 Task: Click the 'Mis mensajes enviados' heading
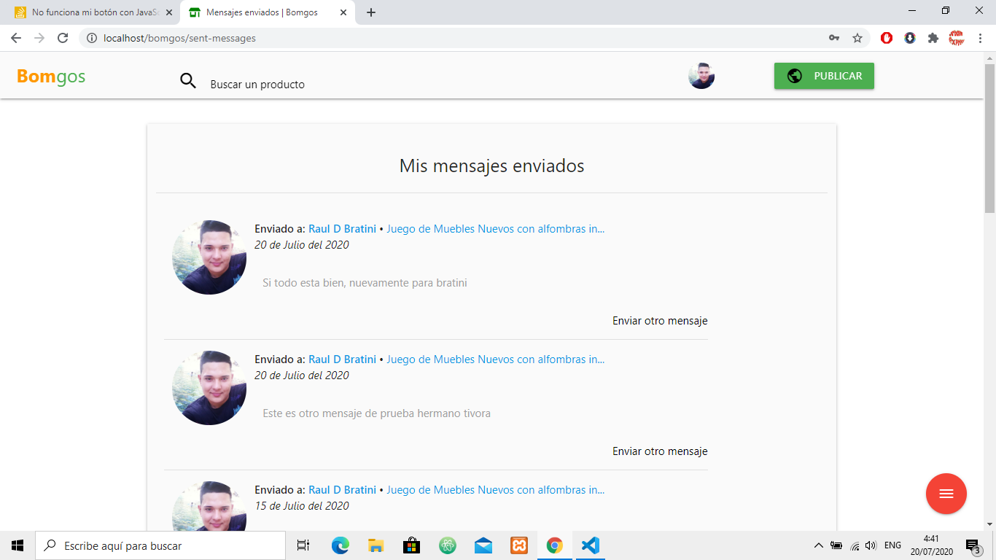491,166
